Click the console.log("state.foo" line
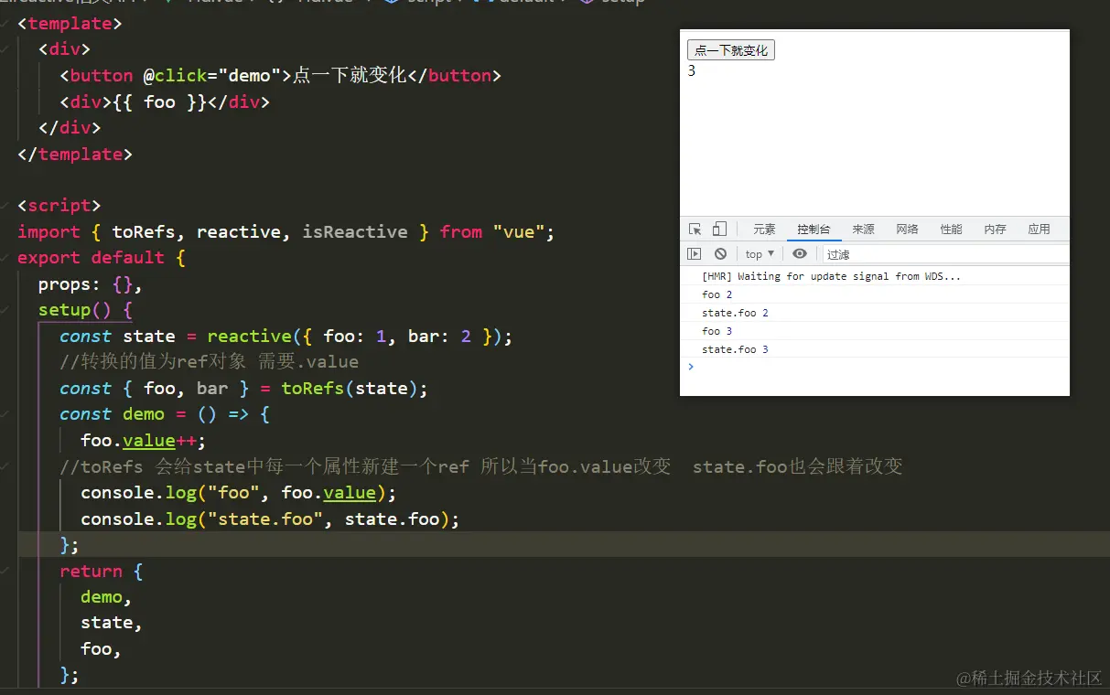Viewport: 1110px width, 695px height. [270, 519]
